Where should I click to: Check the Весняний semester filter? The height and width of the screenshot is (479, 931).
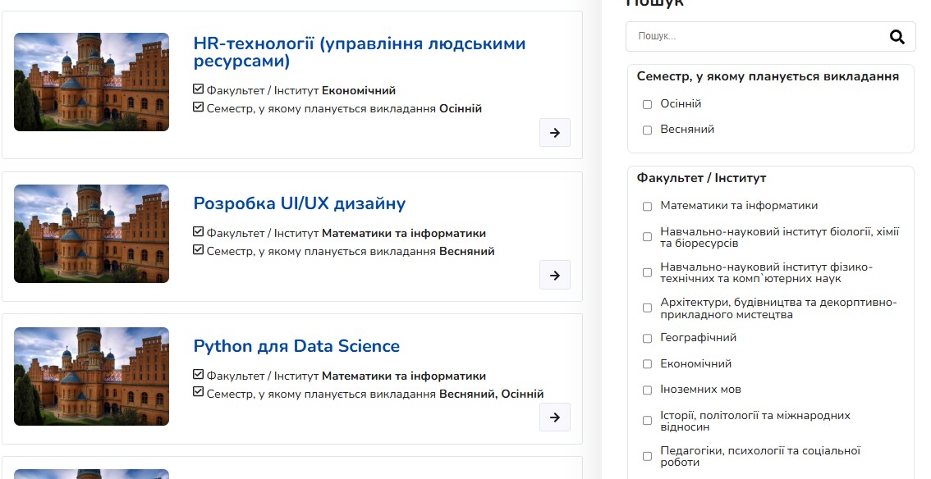647,130
